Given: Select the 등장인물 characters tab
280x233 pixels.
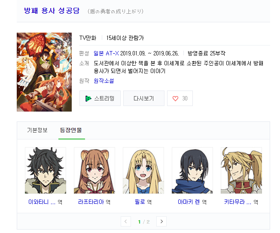Looking at the screenshot, I should 71,130.
